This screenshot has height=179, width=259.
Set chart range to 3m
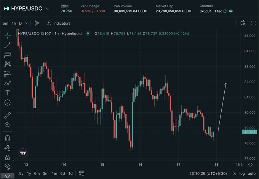coord(46,174)
